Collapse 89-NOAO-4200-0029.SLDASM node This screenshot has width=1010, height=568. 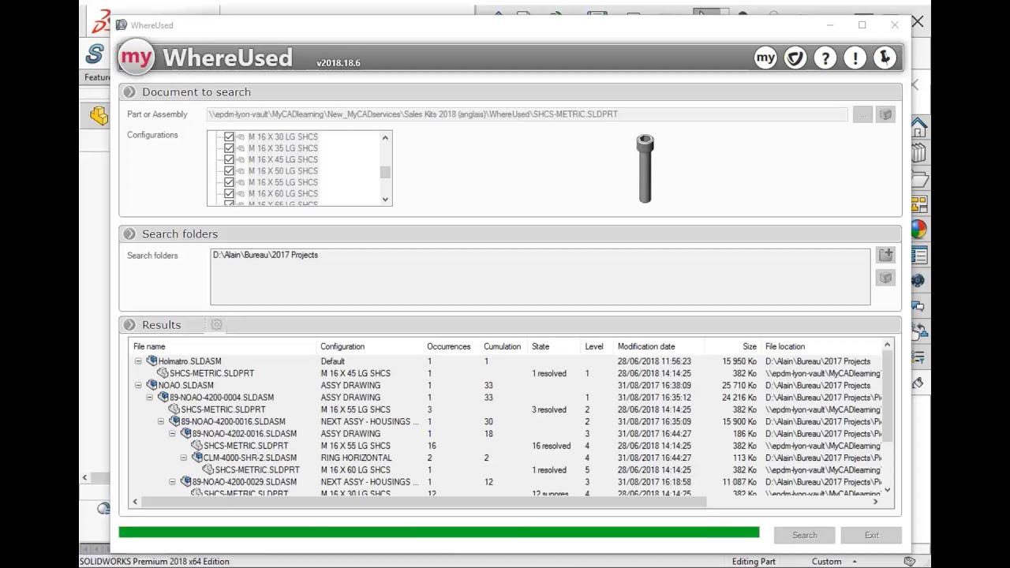pos(172,482)
